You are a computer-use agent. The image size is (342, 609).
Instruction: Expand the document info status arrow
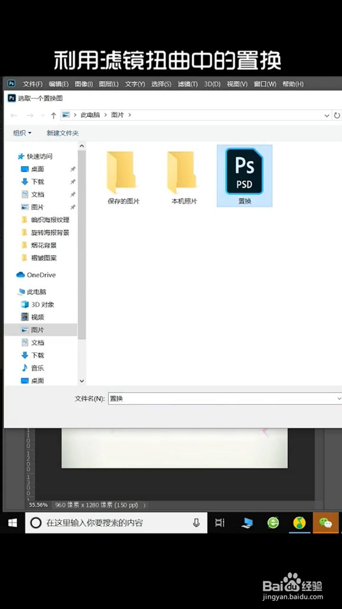coord(144,505)
